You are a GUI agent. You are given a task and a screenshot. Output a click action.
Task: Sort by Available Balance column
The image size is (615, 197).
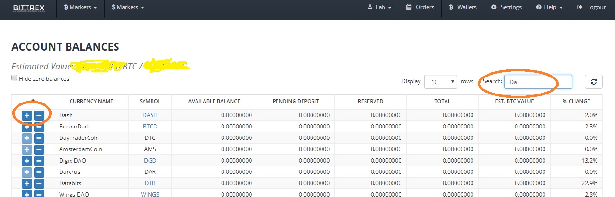coord(214,101)
